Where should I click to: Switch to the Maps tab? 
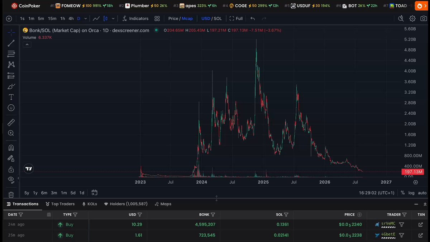tap(163, 204)
